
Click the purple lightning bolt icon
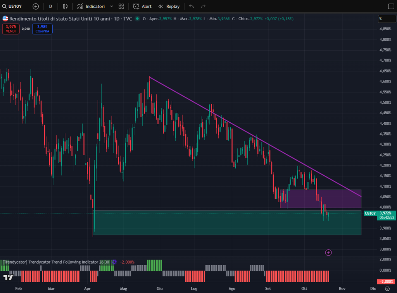pyautogui.click(x=328, y=253)
